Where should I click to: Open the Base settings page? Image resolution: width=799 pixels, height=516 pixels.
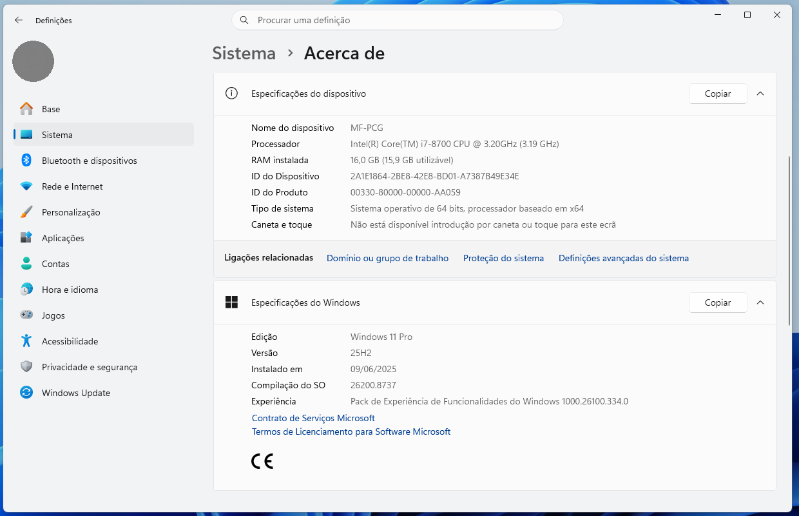(x=103, y=109)
